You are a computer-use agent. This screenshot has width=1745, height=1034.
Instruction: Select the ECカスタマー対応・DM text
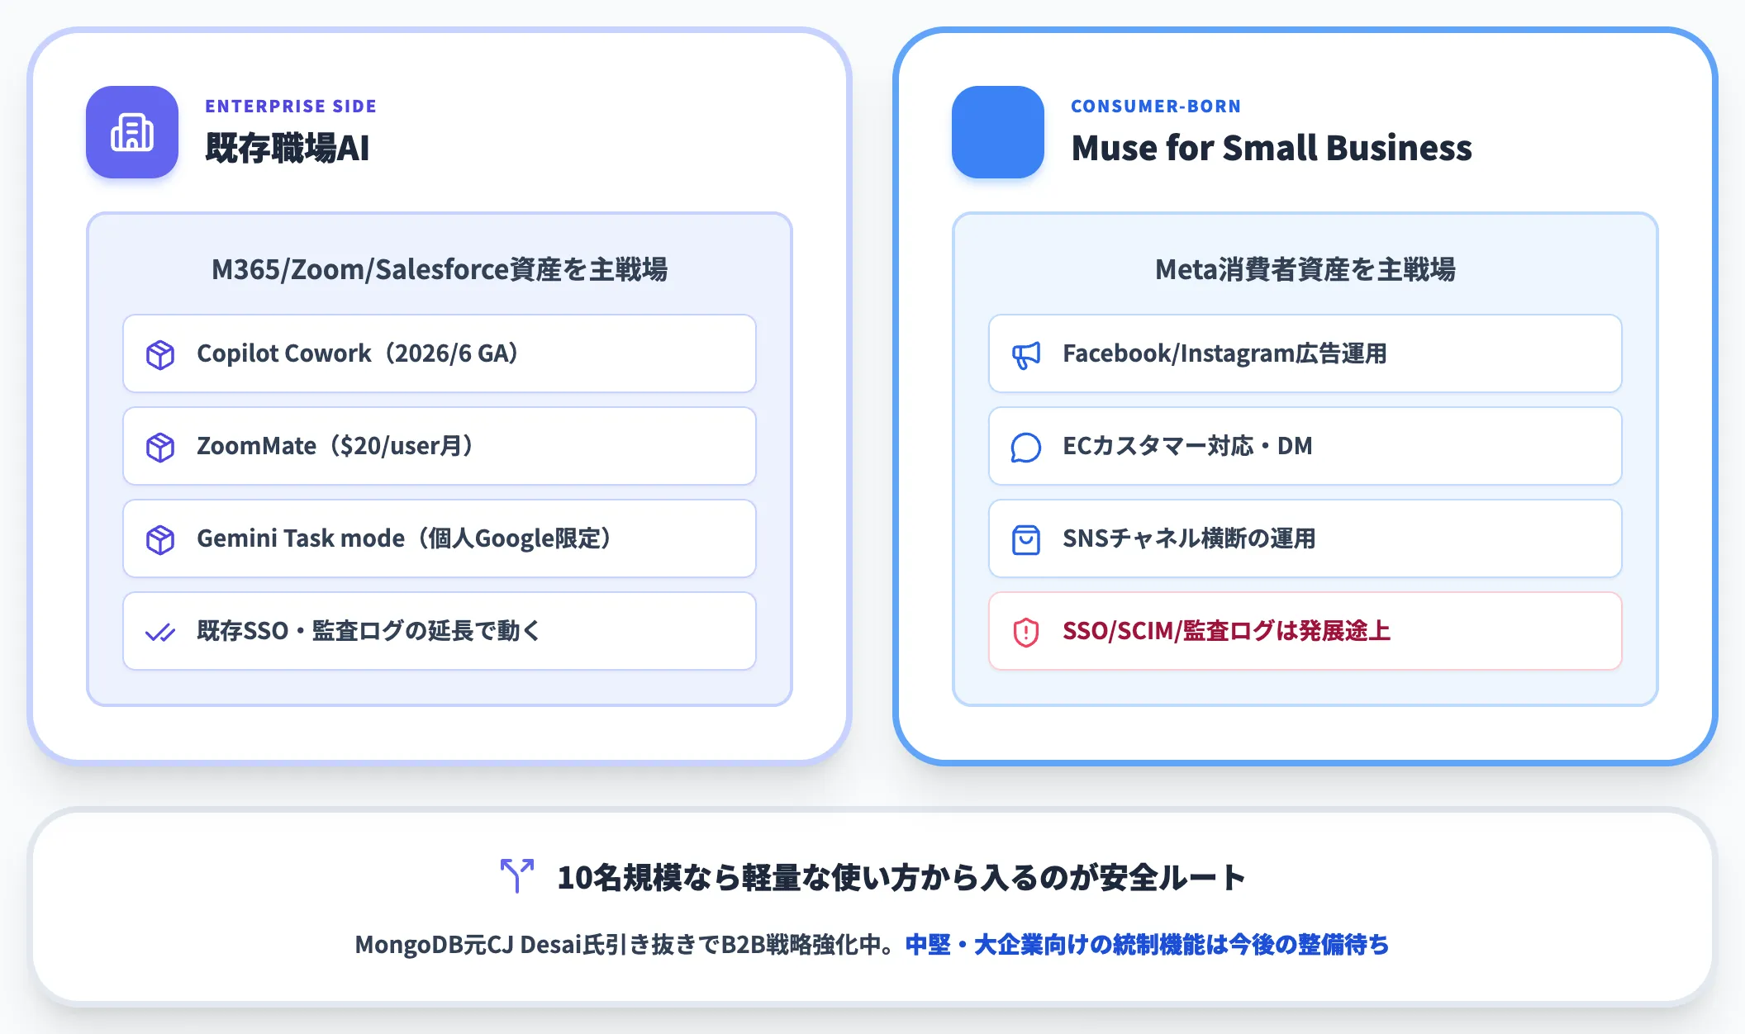tap(1187, 446)
